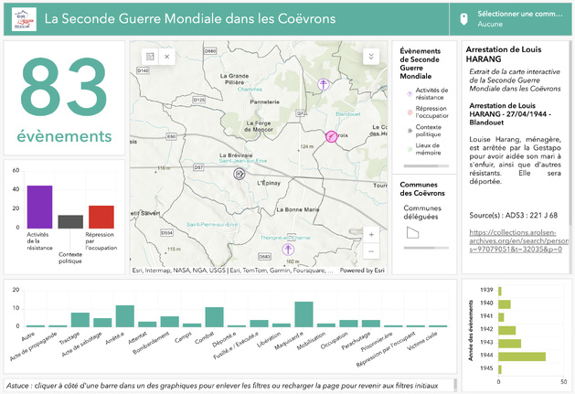Zoom in on the map
This screenshot has height=394, width=575.
tap(370, 234)
